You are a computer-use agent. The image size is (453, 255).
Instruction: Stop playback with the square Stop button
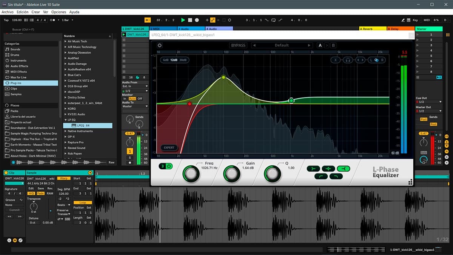click(190, 20)
